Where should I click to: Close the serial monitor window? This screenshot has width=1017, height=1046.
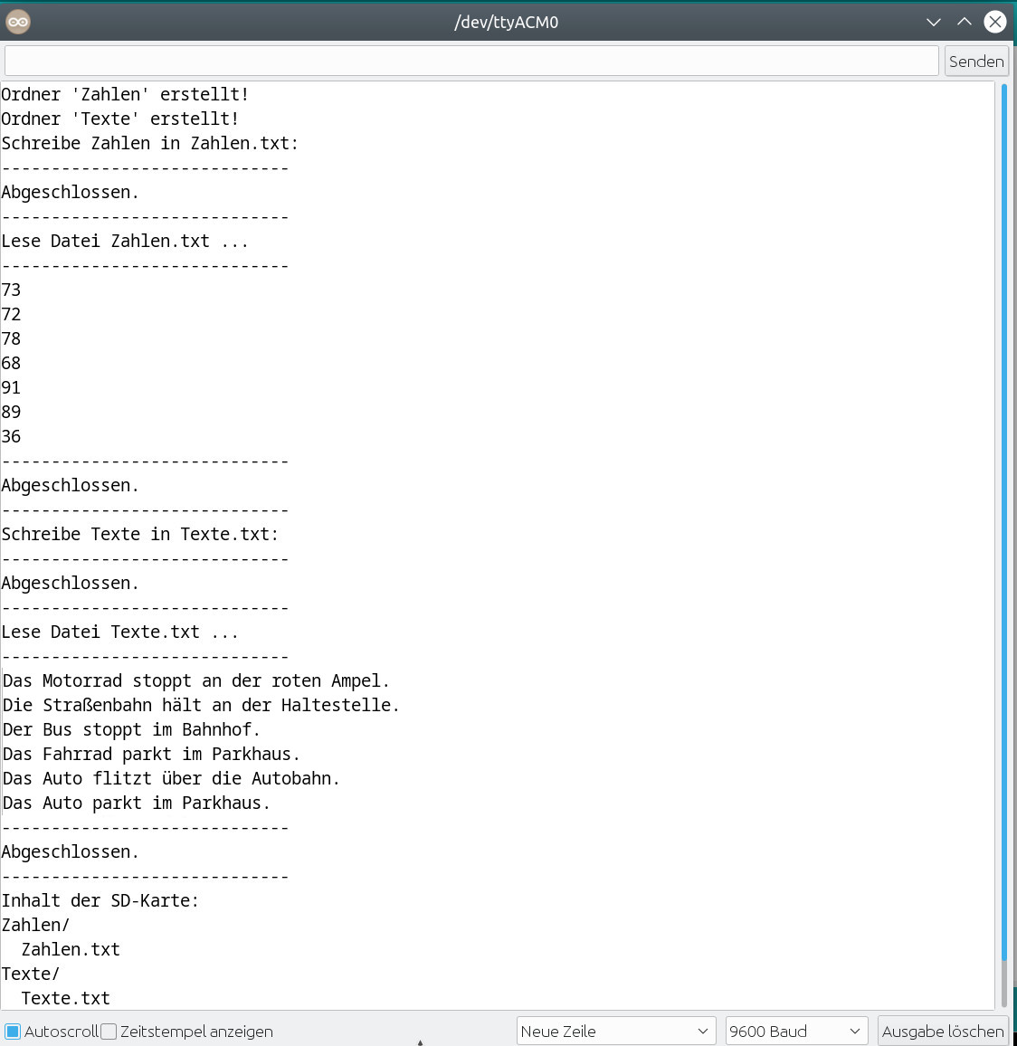click(x=995, y=22)
